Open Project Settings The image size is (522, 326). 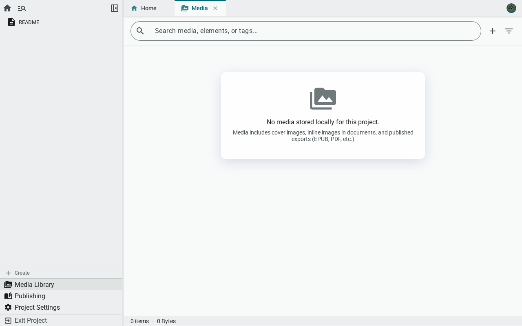pyautogui.click(x=61, y=307)
